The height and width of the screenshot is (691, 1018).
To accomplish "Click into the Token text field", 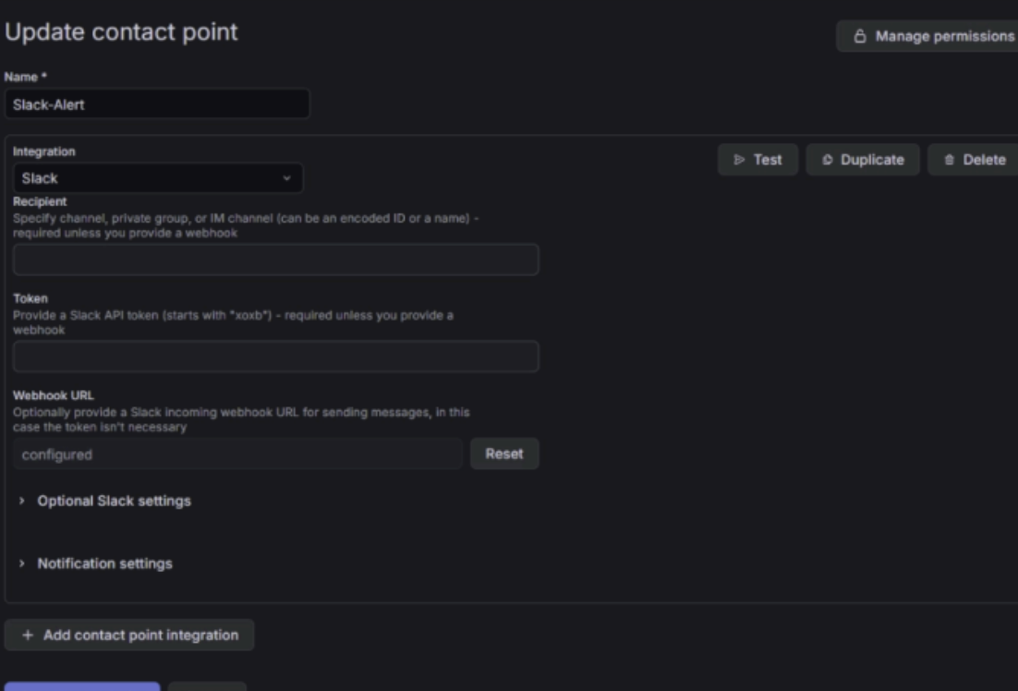I will point(275,357).
